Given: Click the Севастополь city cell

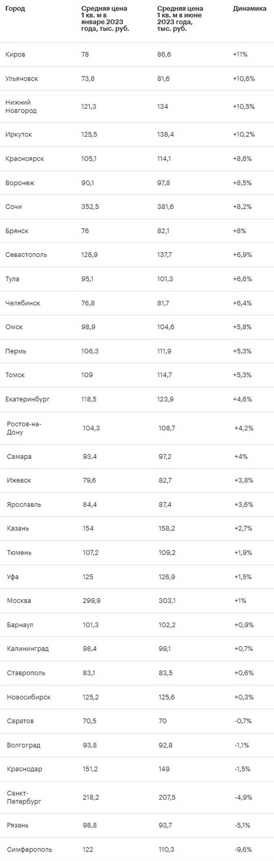Looking at the screenshot, I should coord(26,255).
